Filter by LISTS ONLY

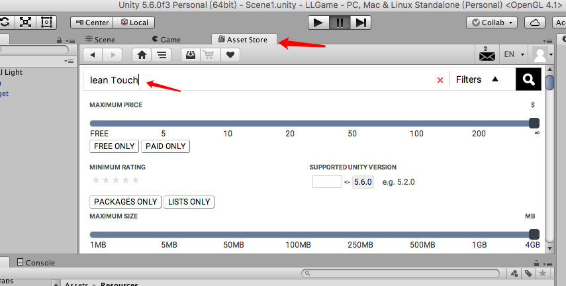189,202
